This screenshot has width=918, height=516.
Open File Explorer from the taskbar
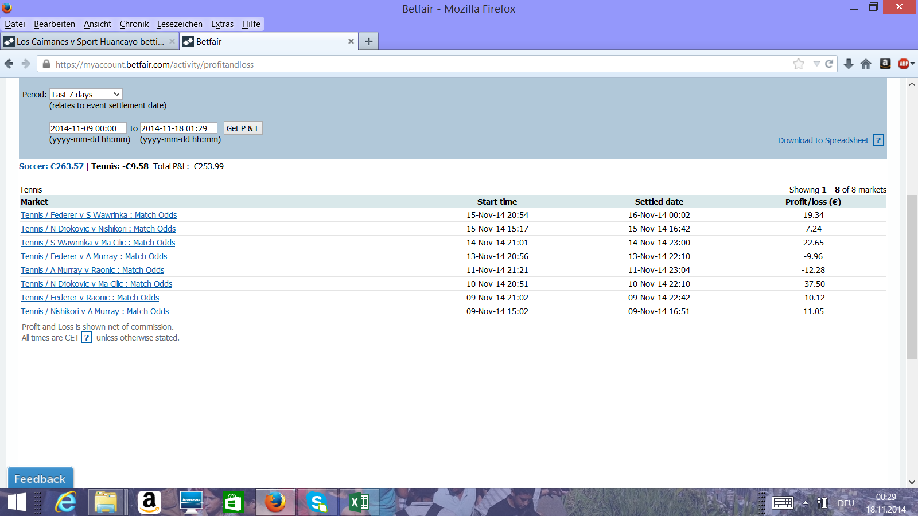(x=106, y=503)
